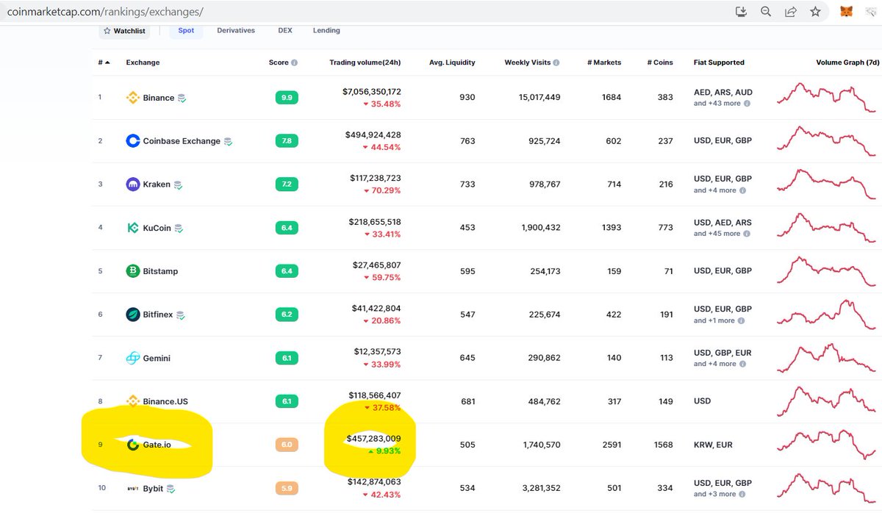
Task: Click the browser download icon
Action: [741, 12]
